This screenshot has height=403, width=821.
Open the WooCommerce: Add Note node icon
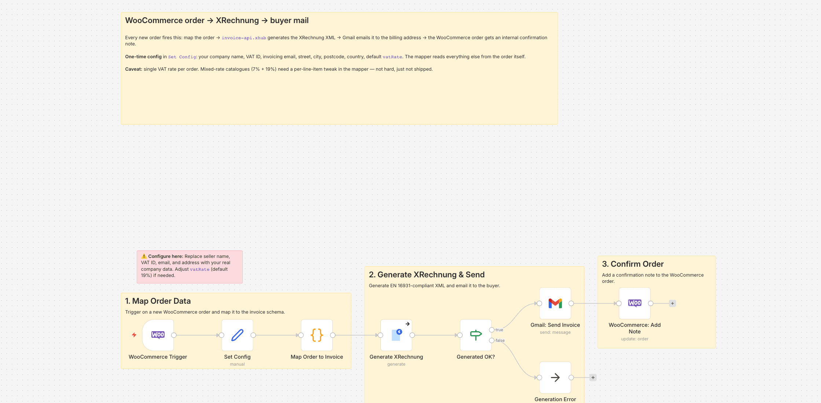pyautogui.click(x=635, y=303)
